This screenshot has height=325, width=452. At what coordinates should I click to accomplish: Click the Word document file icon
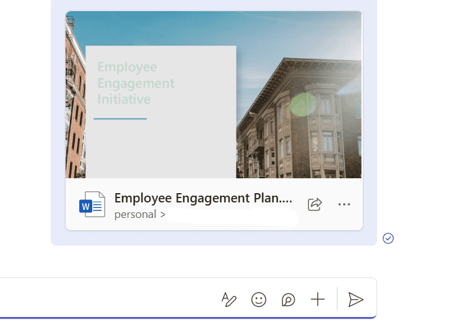[92, 204]
